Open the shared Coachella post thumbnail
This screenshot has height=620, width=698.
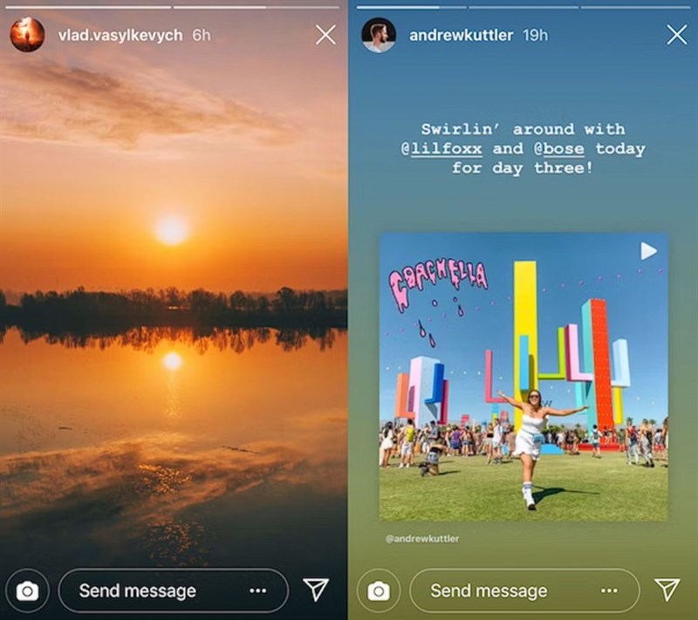click(x=523, y=377)
